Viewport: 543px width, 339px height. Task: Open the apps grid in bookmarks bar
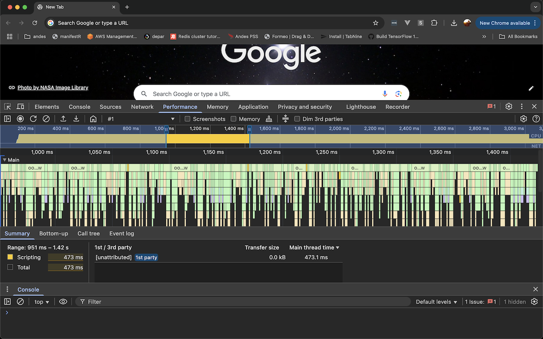click(x=10, y=36)
